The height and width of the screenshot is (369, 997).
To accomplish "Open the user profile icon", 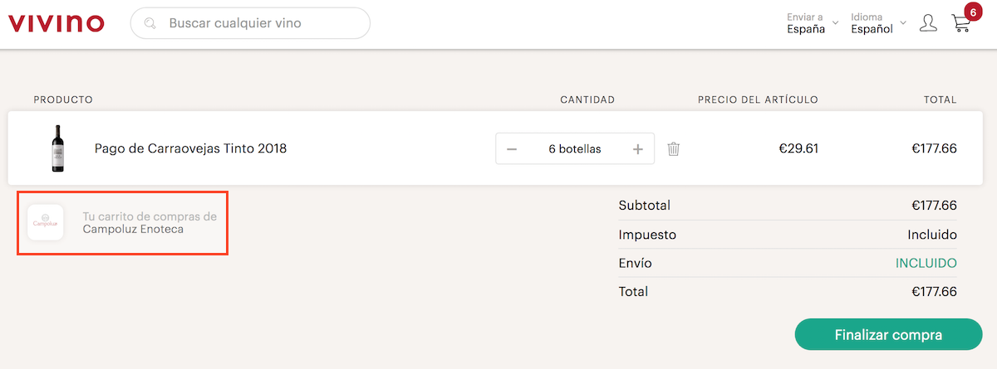I will 928,23.
